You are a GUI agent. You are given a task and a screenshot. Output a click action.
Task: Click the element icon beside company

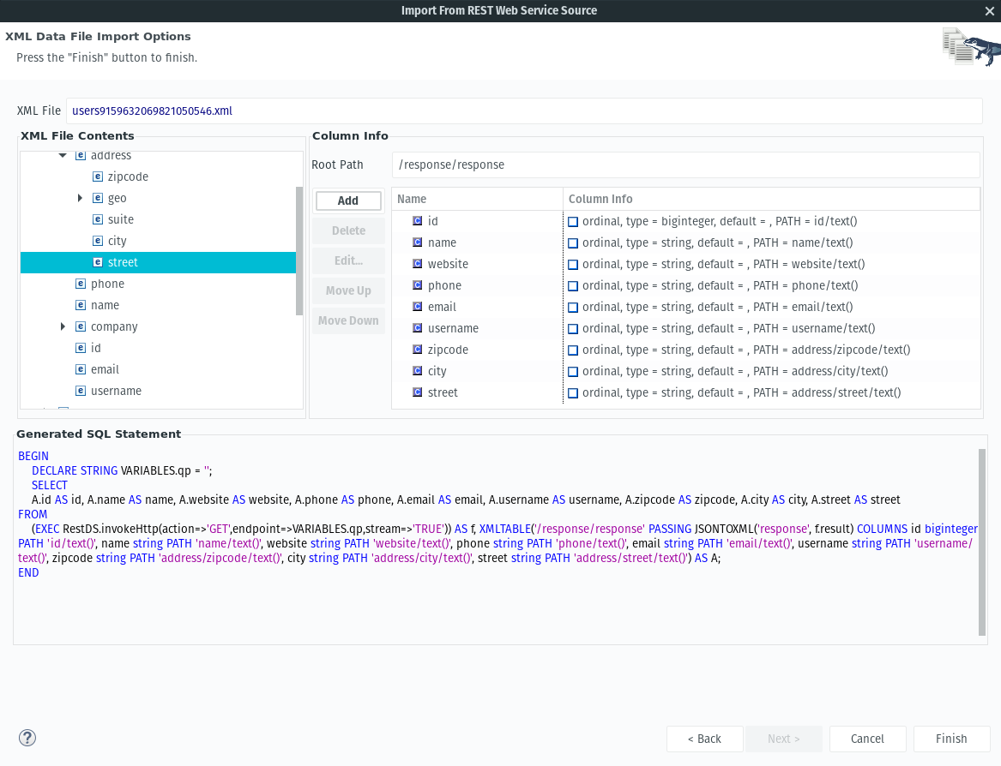[x=81, y=326]
